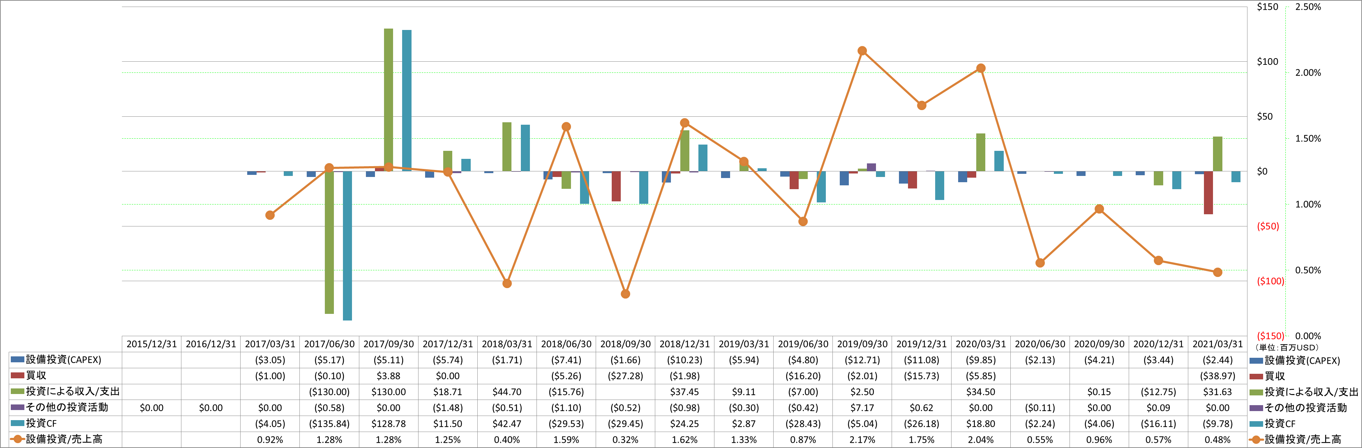Click the red 買収 legend swatch on the left
This screenshot has width=1362, height=448.
pyautogui.click(x=17, y=376)
